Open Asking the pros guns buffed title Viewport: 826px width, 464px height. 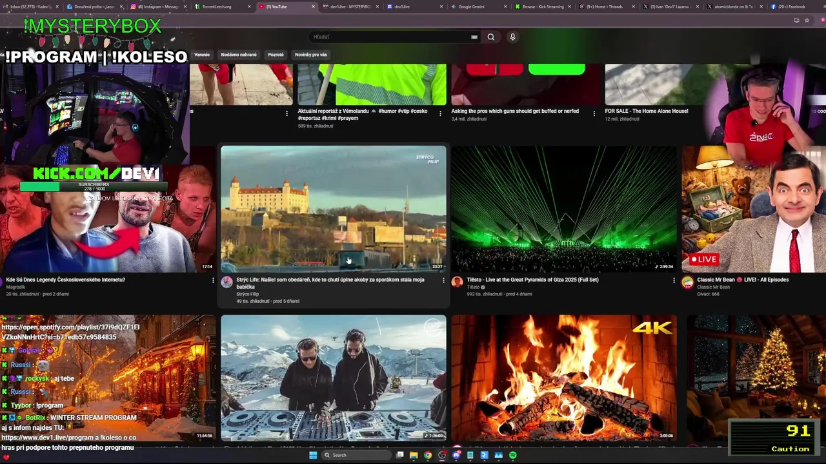click(x=515, y=111)
